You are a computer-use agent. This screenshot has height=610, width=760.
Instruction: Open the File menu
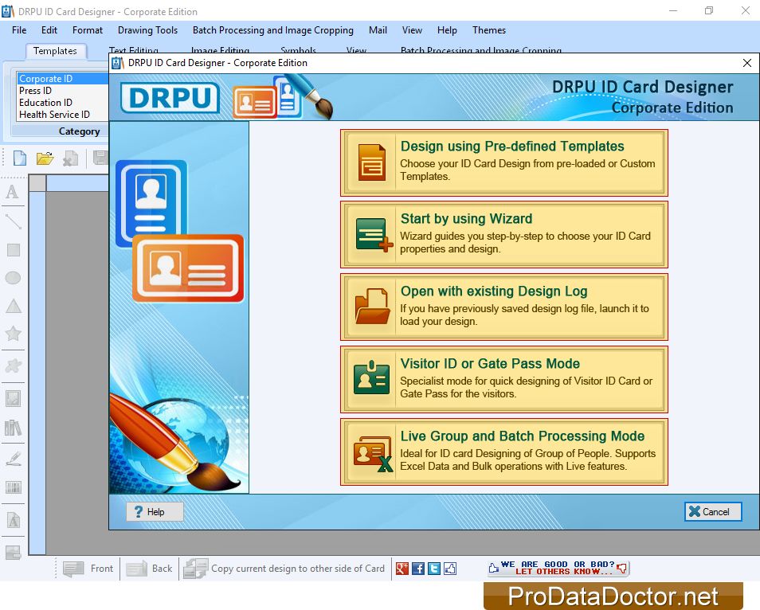pos(19,30)
